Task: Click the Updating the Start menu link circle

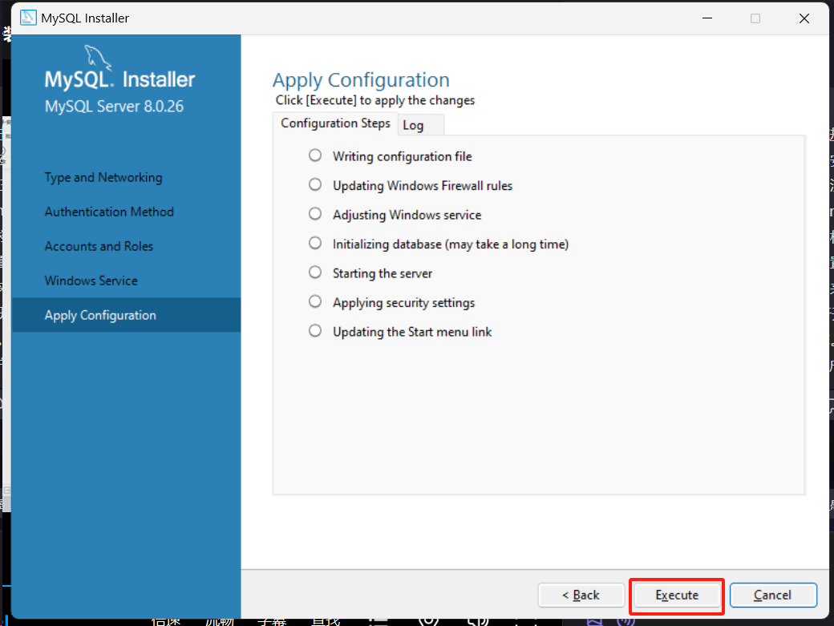Action: [315, 330]
